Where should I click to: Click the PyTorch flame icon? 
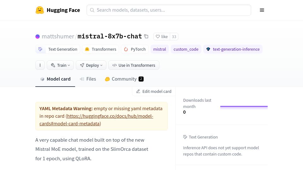pos(126,49)
